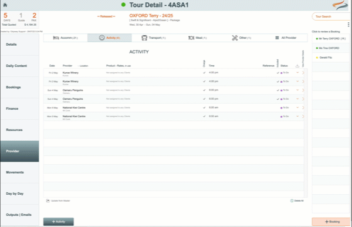This screenshot has width=352, height=227.
Task: Open Movements in the sidebar
Action: pyautogui.click(x=19, y=172)
